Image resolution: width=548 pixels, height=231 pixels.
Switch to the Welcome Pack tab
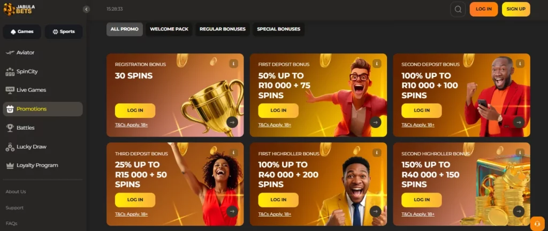pos(169,29)
